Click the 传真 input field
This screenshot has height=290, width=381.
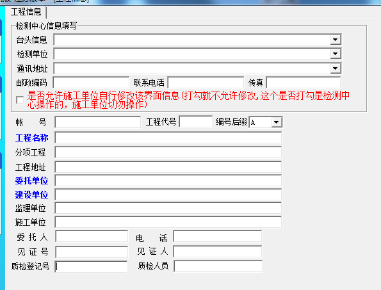(x=304, y=83)
